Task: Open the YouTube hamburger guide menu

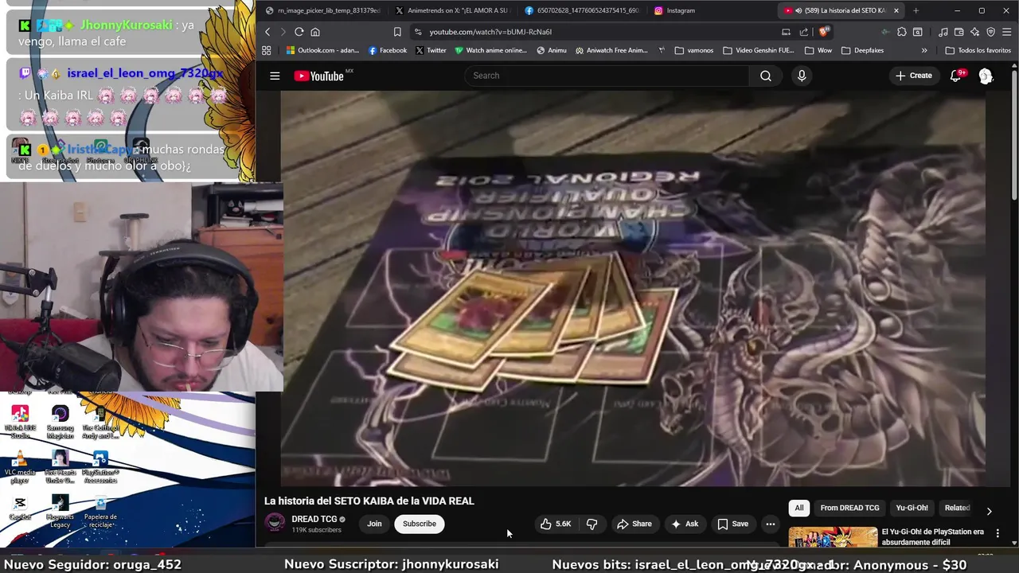Action: pyautogui.click(x=275, y=76)
